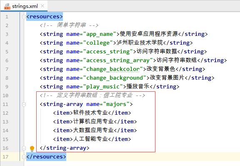Click the fold end marker on line 17
The height and width of the screenshot is (166, 240).
coord(24,157)
